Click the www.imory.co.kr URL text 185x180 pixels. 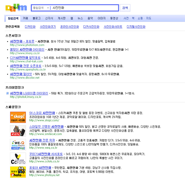(25, 53)
